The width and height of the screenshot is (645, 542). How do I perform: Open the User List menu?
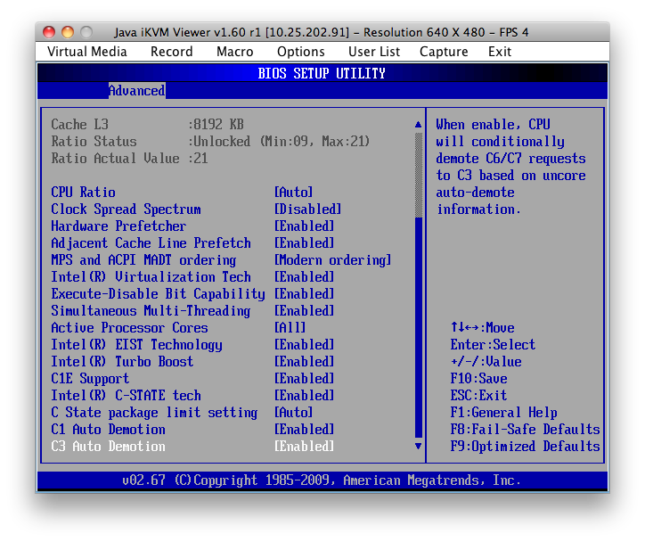[x=374, y=52]
